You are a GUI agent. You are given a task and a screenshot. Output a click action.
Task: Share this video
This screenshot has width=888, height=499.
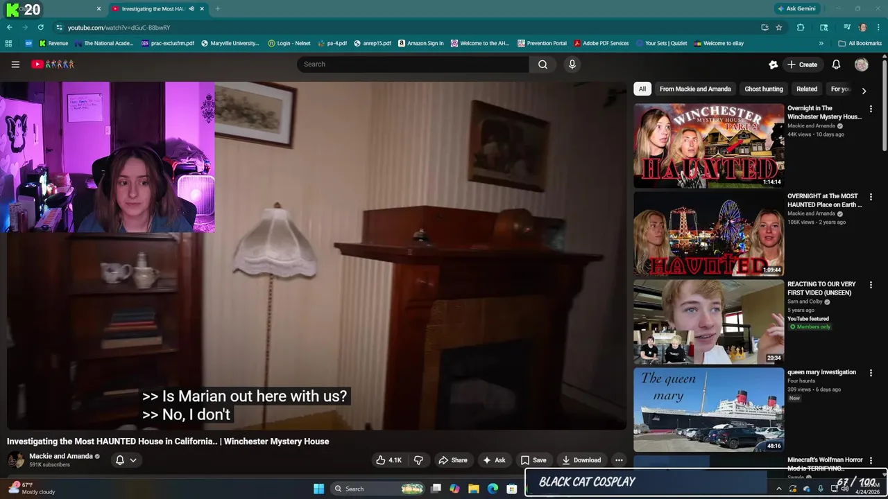(452, 460)
